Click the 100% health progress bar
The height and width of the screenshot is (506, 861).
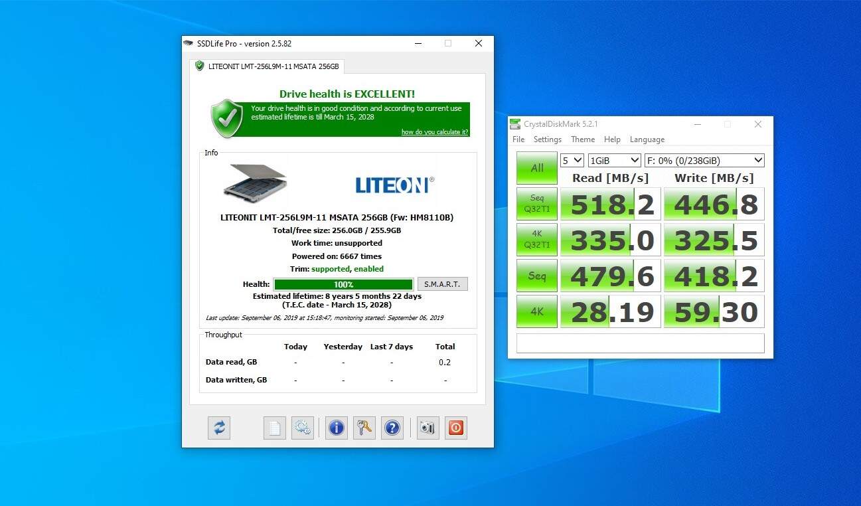pyautogui.click(x=343, y=284)
